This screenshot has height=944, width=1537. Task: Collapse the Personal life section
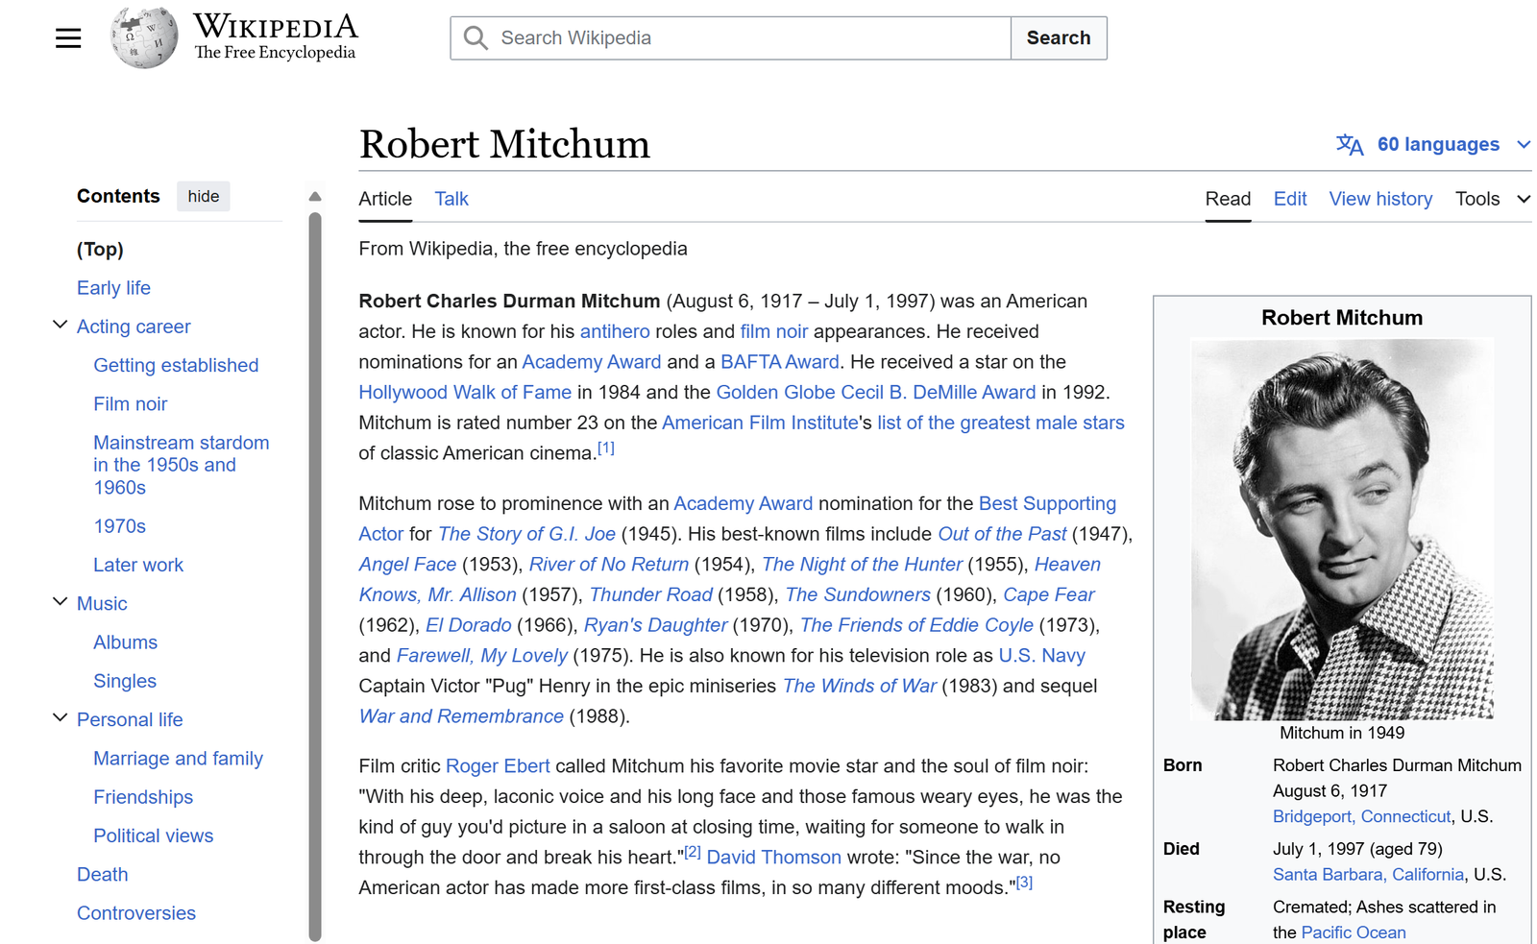point(60,718)
